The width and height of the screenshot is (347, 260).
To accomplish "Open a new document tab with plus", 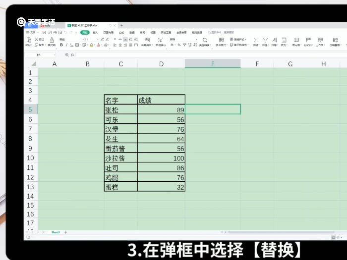I will [121, 25].
